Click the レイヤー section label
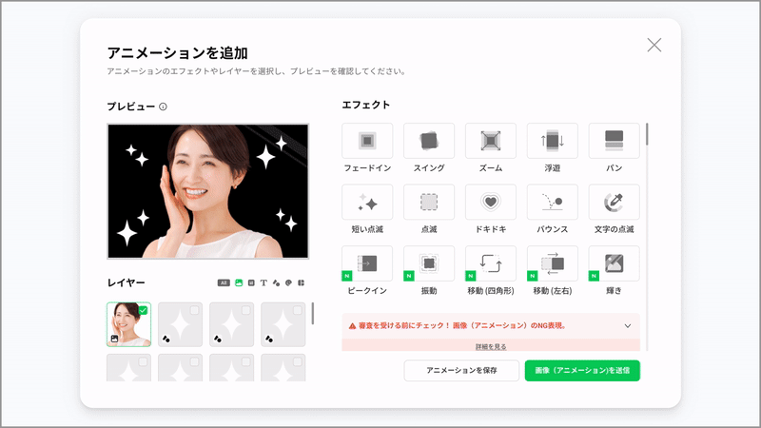This screenshot has width=761, height=428. coord(127,282)
